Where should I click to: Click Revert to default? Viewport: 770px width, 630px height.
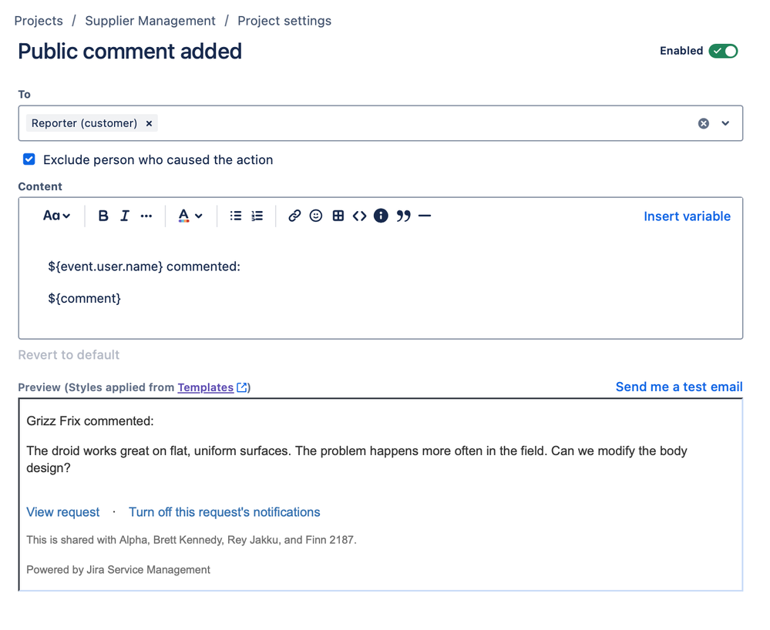(69, 355)
